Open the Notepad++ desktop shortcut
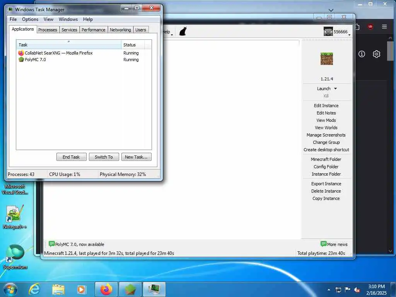Viewport: 396px width, 297px height. coord(15,217)
